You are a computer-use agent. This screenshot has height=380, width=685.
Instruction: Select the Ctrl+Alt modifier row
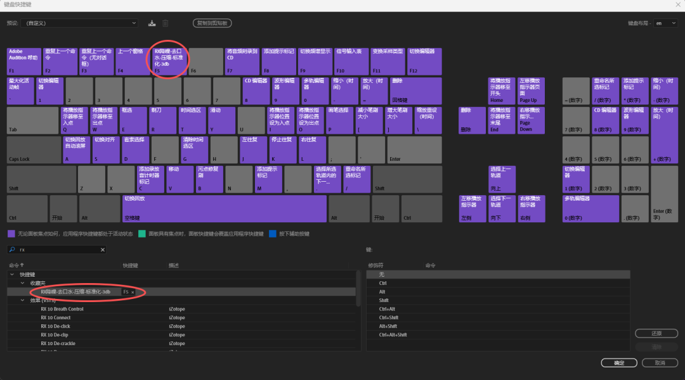498,309
